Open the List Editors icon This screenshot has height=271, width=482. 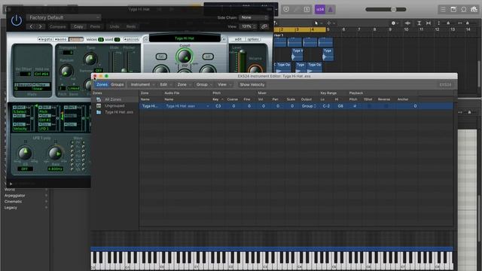pyautogui.click(x=443, y=10)
